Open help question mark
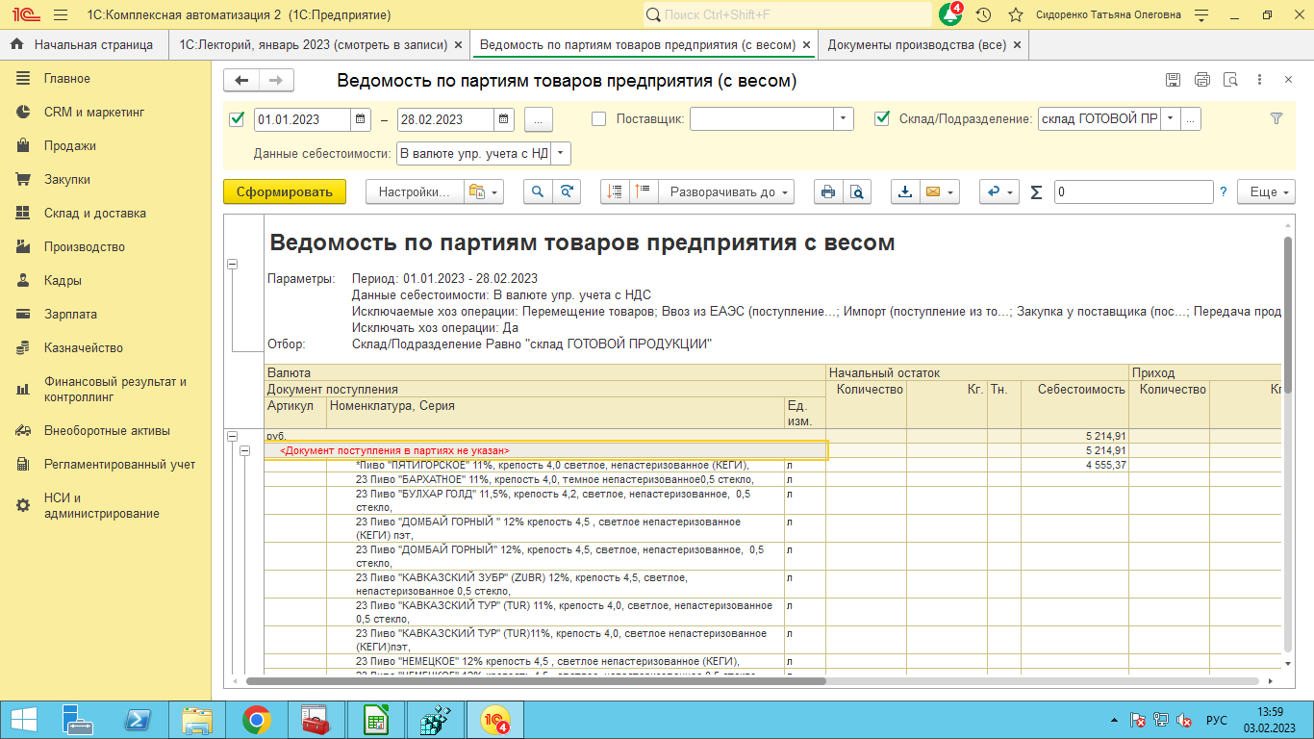Viewport: 1314px width, 739px height. click(x=1224, y=191)
